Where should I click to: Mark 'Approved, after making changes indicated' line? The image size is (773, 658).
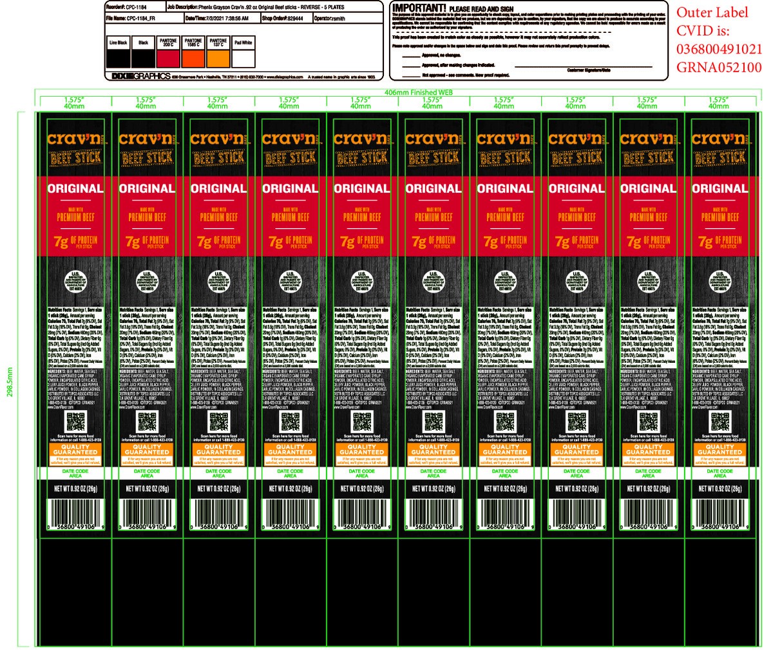(x=411, y=66)
